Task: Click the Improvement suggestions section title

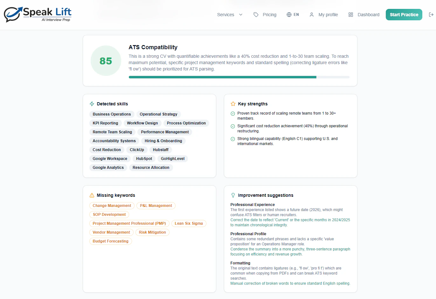Action: click(x=266, y=195)
